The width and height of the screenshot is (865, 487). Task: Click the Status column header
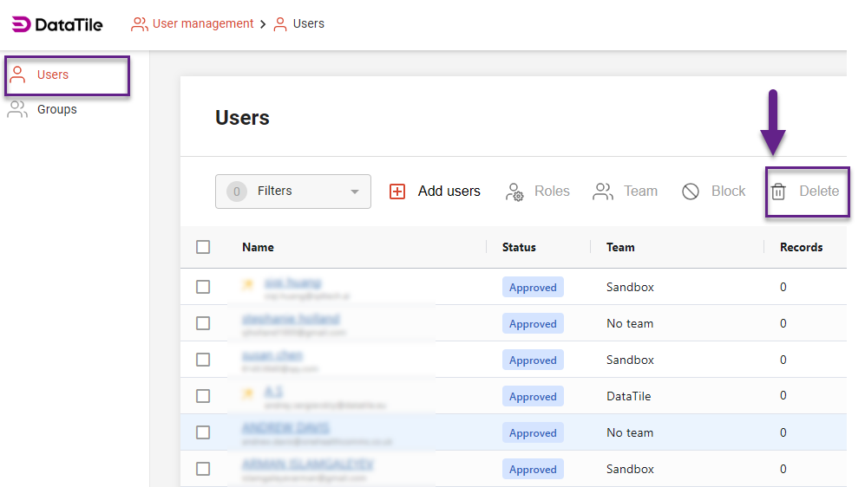coord(519,247)
